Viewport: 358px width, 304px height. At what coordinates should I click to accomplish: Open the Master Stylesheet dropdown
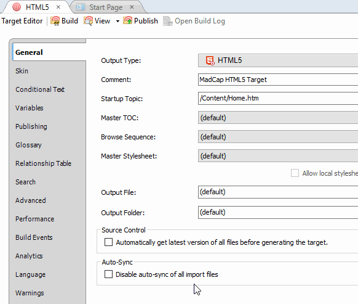(278, 156)
